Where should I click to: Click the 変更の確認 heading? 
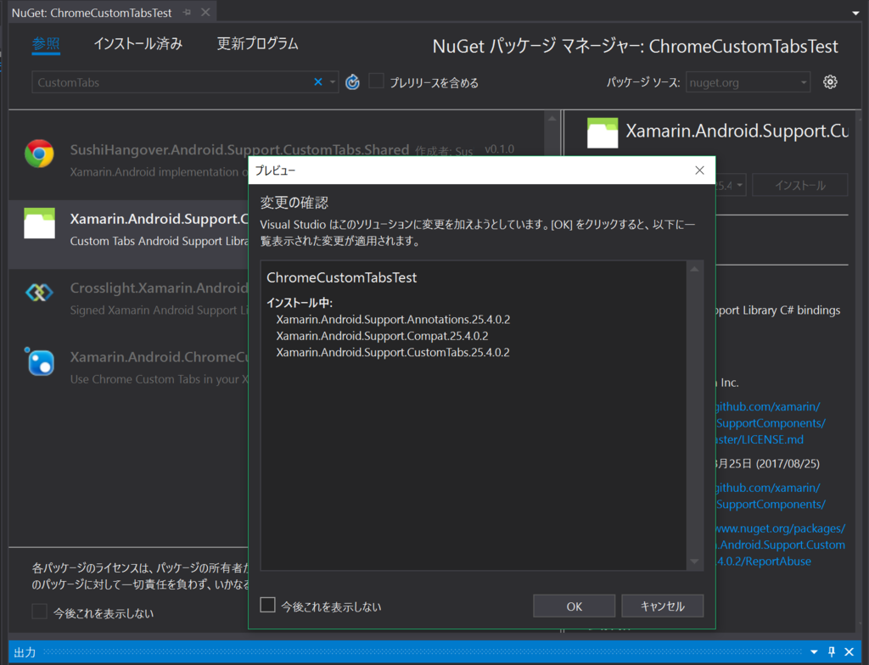(294, 202)
